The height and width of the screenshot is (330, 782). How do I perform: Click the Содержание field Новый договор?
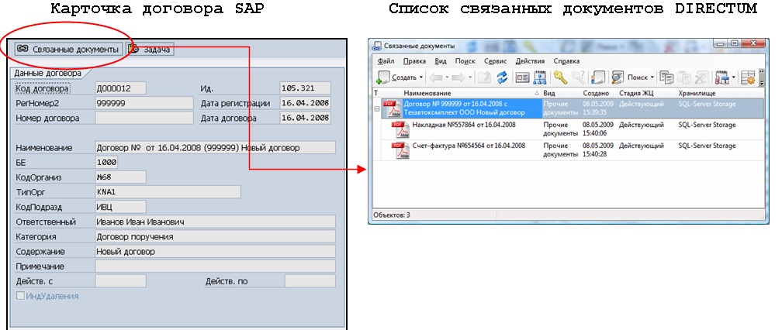coord(215,252)
